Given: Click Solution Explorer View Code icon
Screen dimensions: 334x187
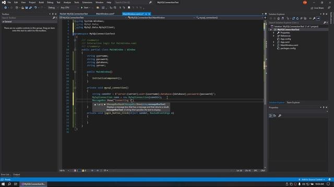Looking at the screenshot, I should [310, 19].
